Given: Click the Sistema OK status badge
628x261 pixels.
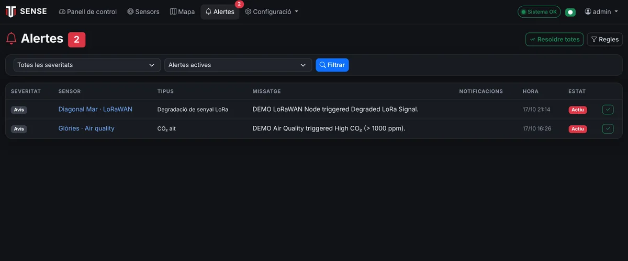Looking at the screenshot, I should click(x=539, y=11).
